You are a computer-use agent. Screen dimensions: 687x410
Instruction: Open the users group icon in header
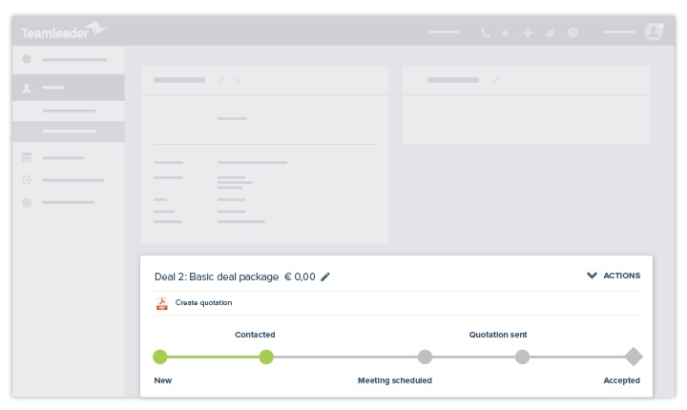[551, 32]
